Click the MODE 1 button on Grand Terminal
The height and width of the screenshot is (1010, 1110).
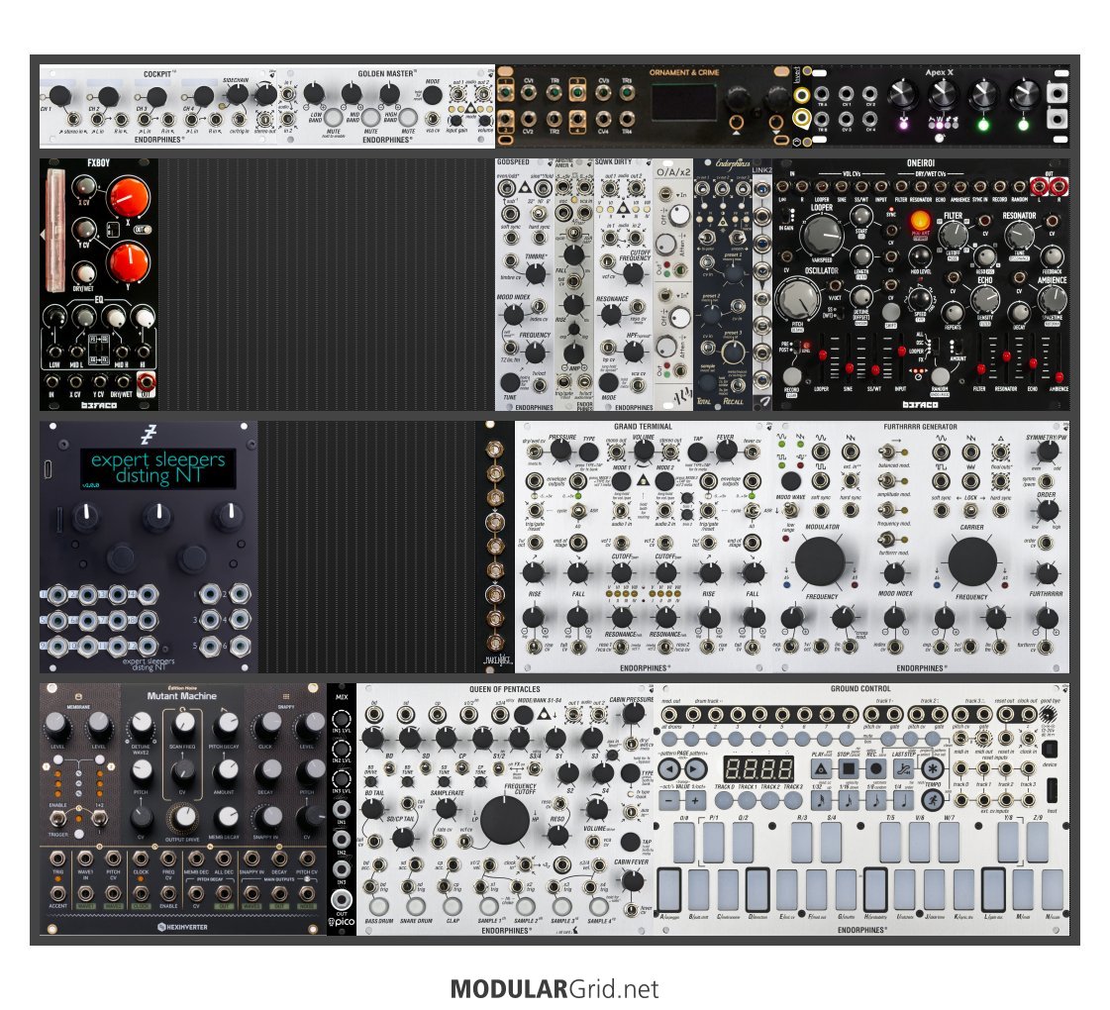coord(621,482)
